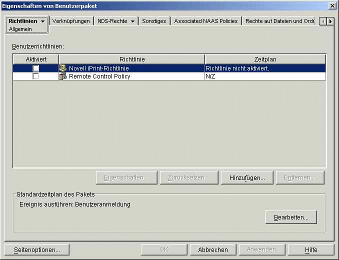Viewport: 339px width, 260px height.
Task: Sort by the Richtlinie column header
Action: point(132,59)
